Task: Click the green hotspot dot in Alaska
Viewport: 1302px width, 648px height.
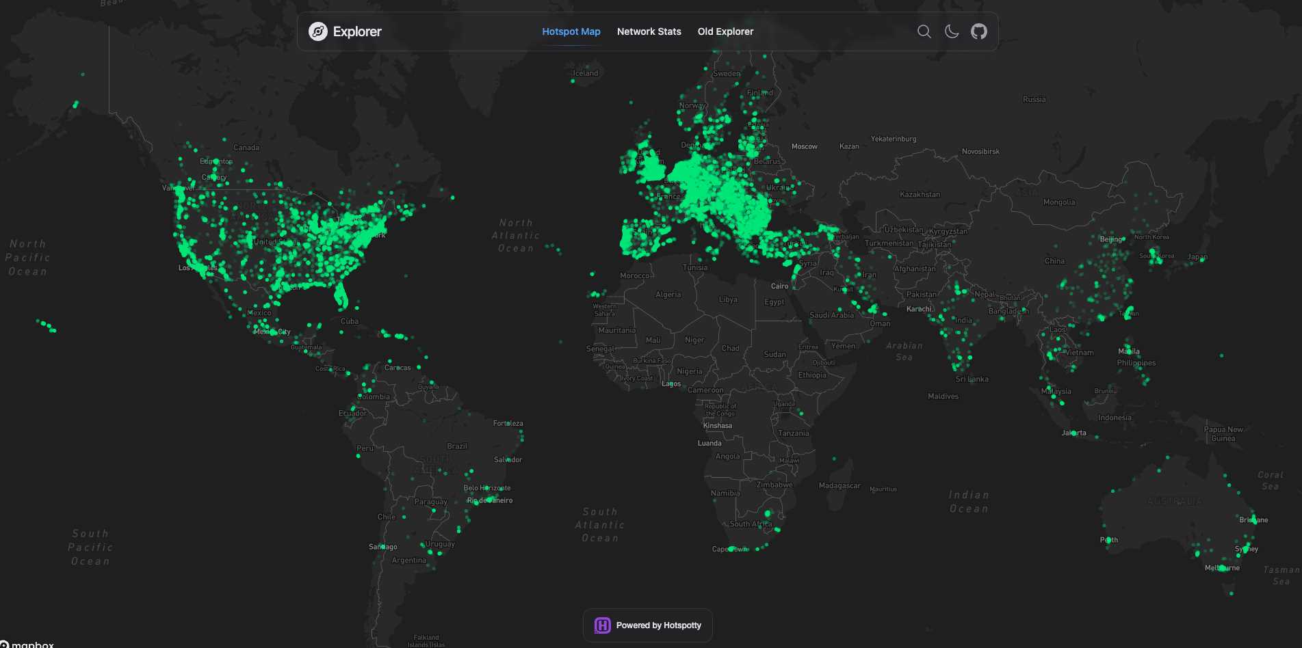Action: [x=75, y=105]
